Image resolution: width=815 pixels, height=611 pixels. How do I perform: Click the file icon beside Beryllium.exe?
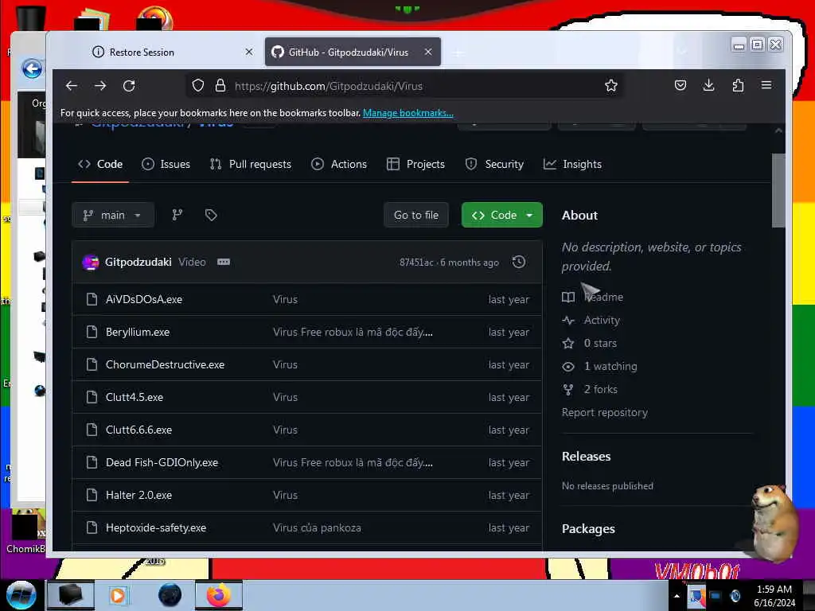click(x=92, y=332)
